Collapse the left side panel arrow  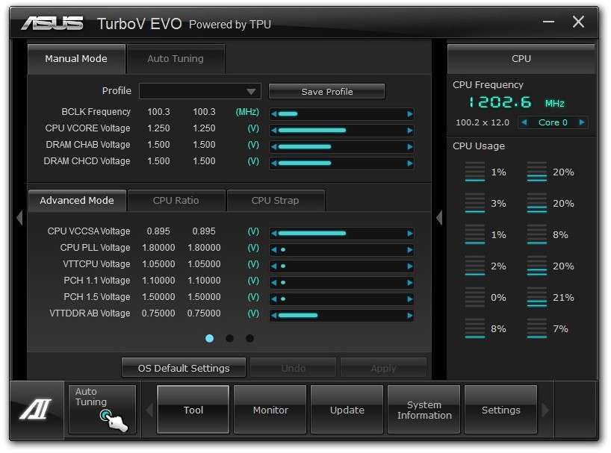coord(20,218)
